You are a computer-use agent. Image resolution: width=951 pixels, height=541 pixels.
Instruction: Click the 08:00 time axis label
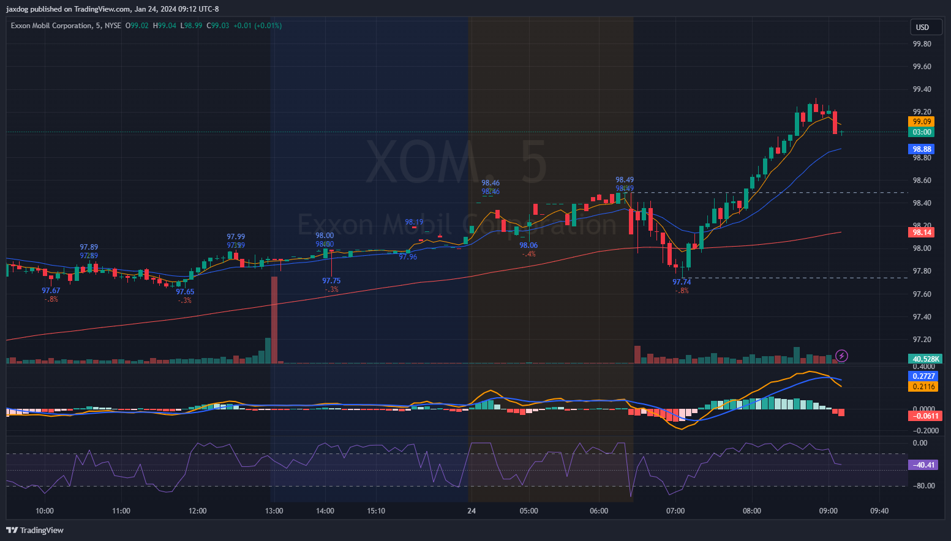pyautogui.click(x=752, y=511)
